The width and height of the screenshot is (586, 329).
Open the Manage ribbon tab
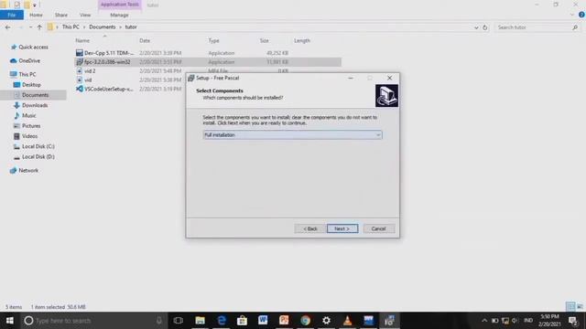pyautogui.click(x=119, y=15)
